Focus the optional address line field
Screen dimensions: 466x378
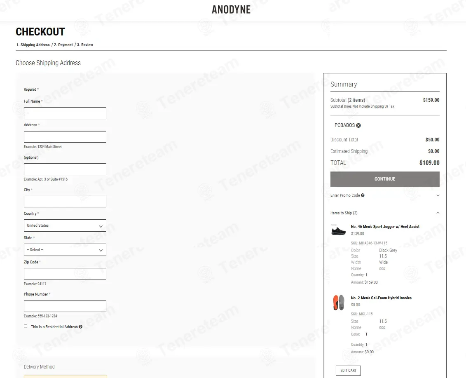pyautogui.click(x=65, y=169)
